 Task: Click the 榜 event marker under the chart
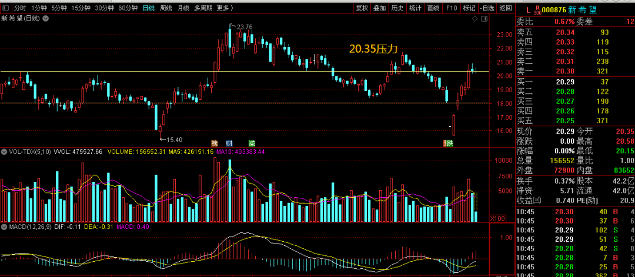[214, 143]
